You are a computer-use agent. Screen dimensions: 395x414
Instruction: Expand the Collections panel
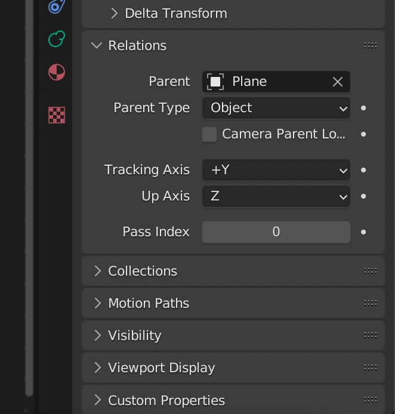click(97, 271)
